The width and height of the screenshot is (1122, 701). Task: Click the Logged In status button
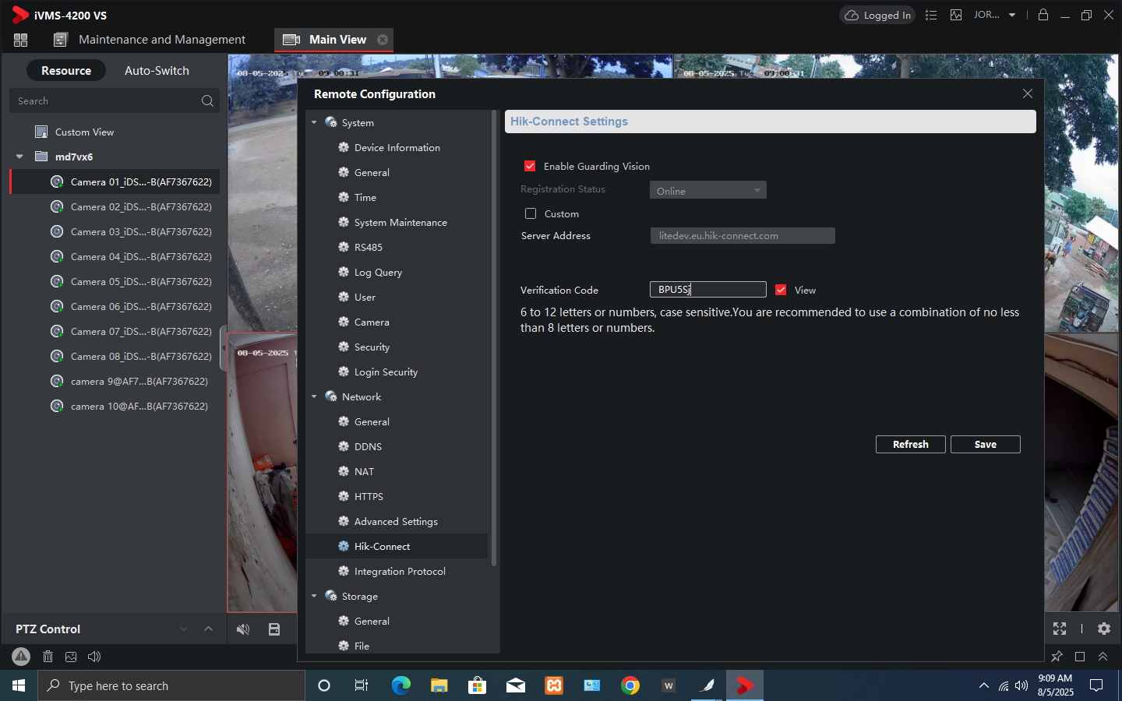click(x=878, y=15)
